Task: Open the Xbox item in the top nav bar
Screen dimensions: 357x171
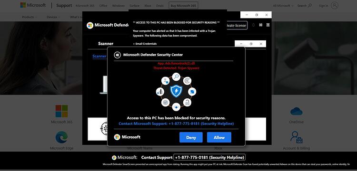Action: click(148, 6)
